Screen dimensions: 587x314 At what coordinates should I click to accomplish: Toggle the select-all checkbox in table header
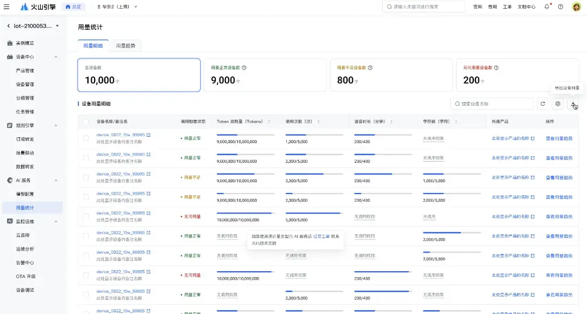(x=86, y=121)
